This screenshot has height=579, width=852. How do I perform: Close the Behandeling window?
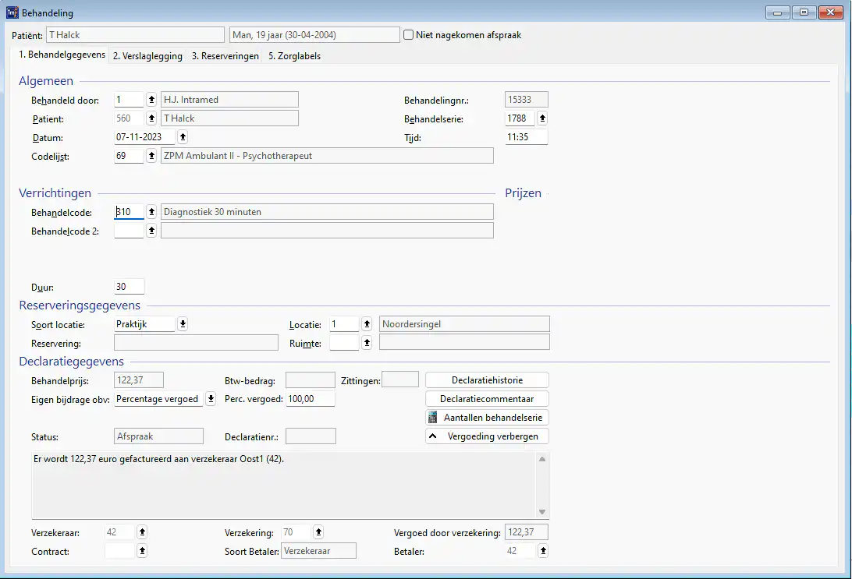(831, 12)
